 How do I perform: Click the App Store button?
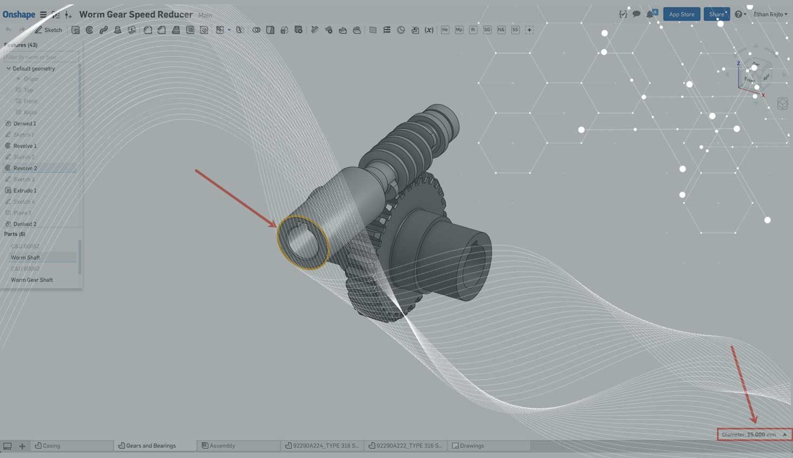(x=681, y=14)
